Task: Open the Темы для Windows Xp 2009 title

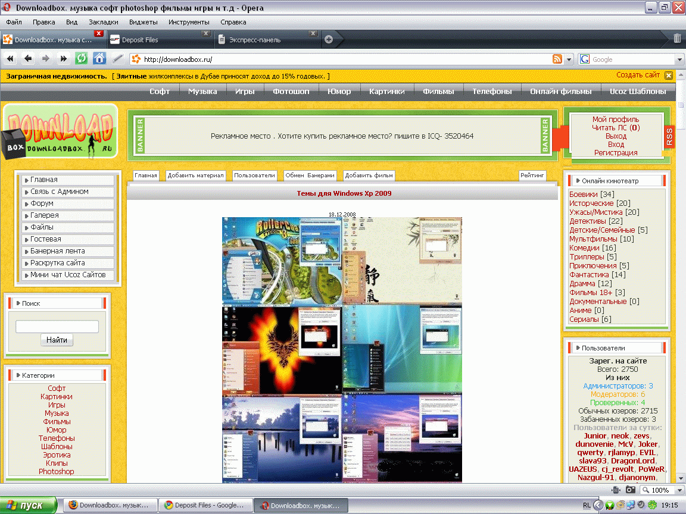Action: [344, 193]
